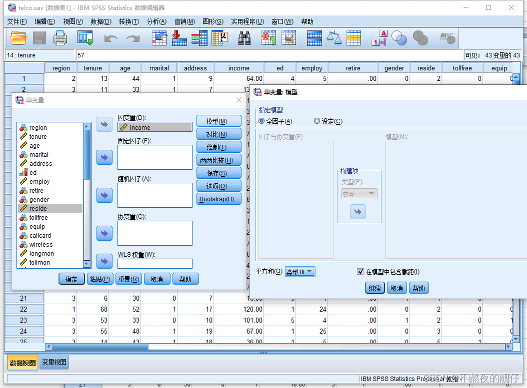Weight cases using the scale icon
The image size is (527, 388).
pos(334,38)
